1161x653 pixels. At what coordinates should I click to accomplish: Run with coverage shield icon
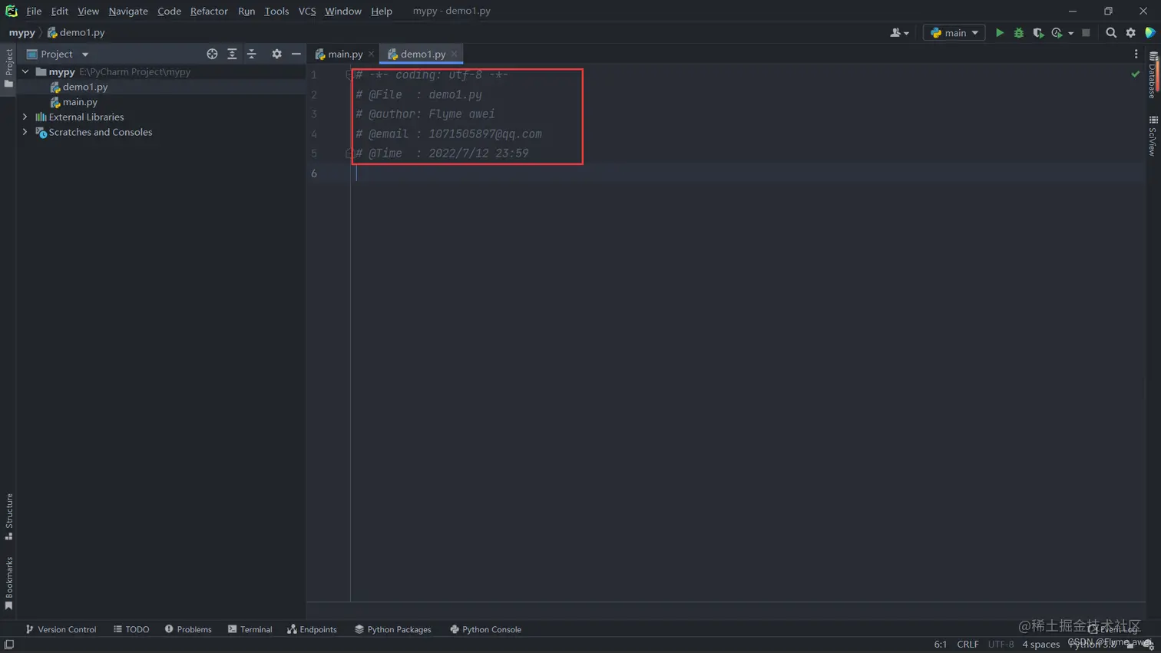point(1038,33)
